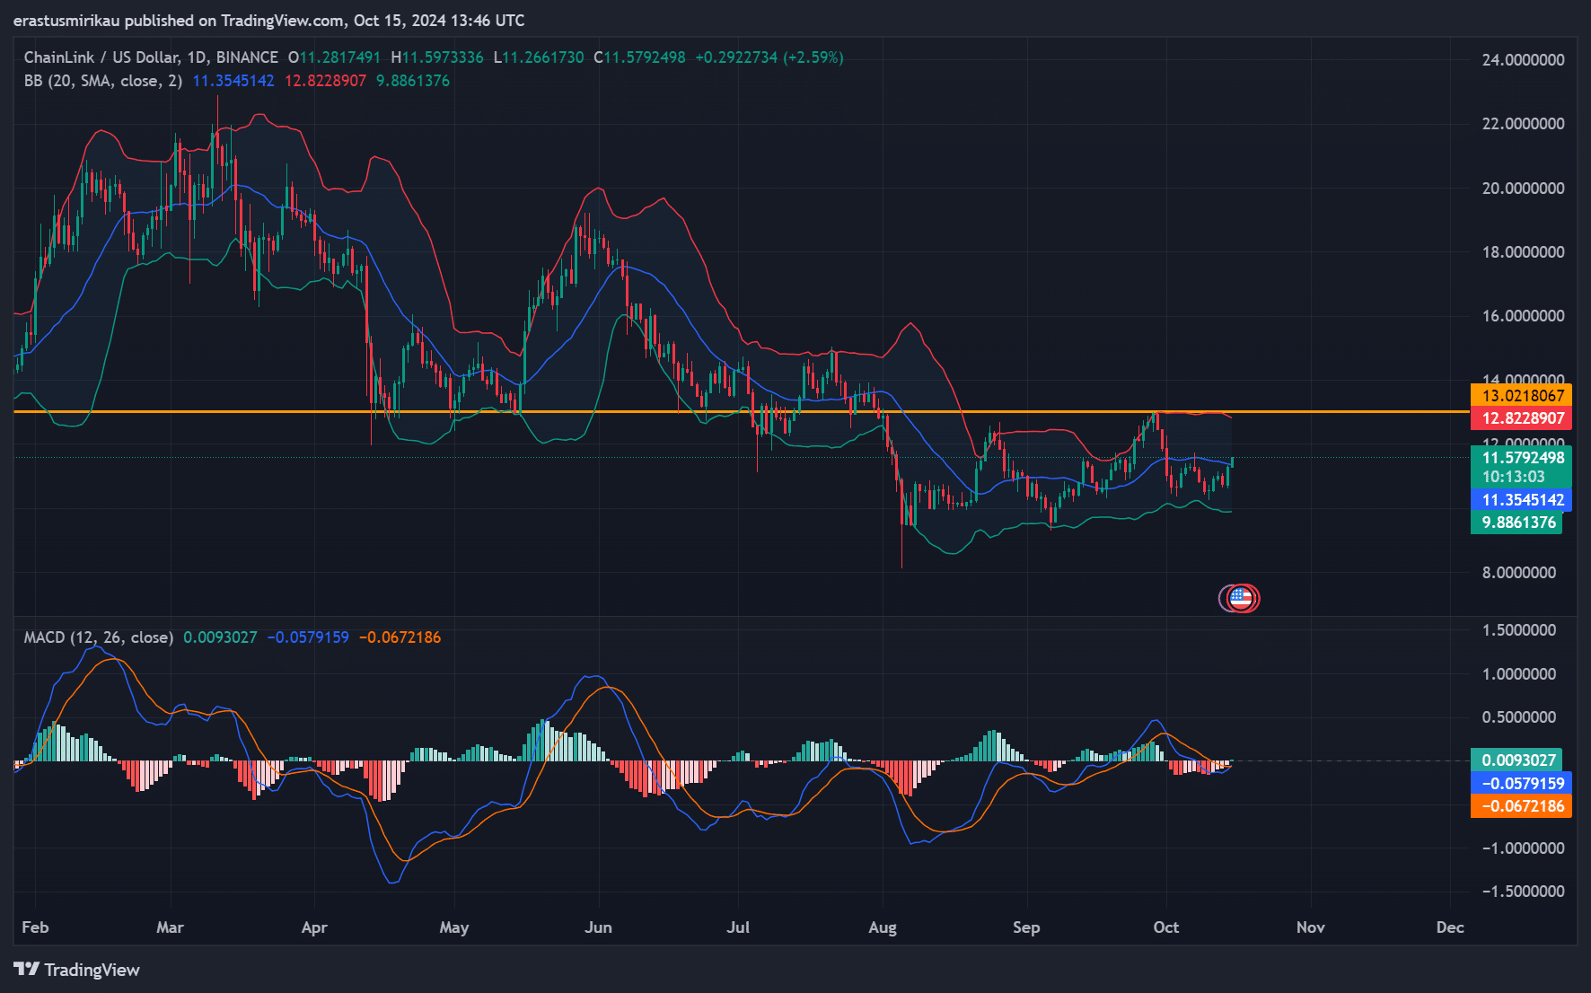Click the high value H11.5973336 in header
This screenshot has height=993, width=1591.
click(437, 57)
